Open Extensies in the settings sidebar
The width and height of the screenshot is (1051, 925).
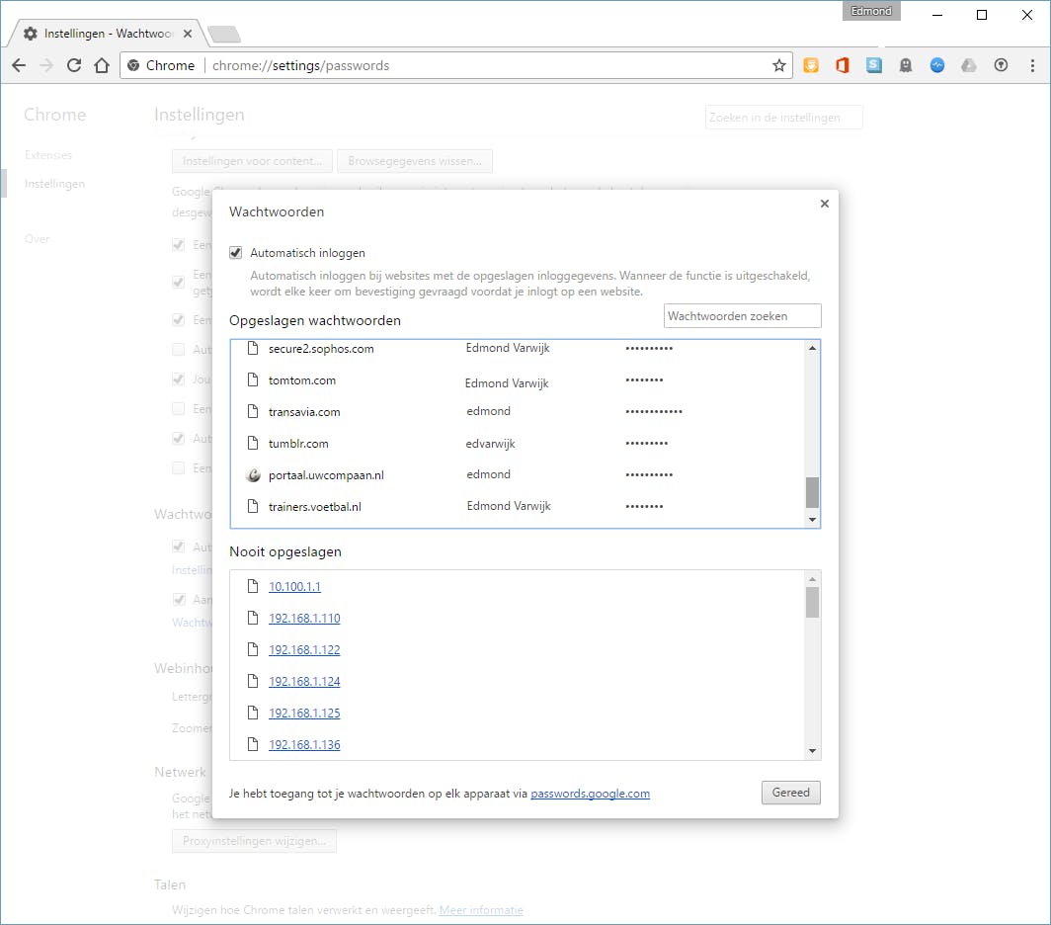pos(48,155)
